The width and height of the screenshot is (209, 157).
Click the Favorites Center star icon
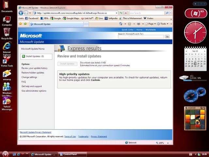click(x=21, y=24)
